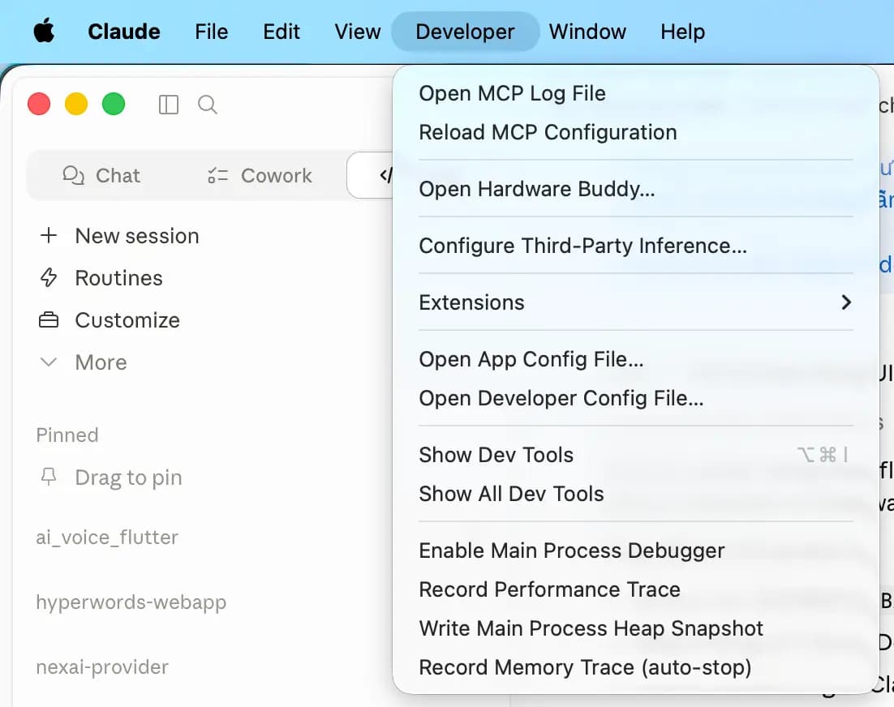Choose Open App Config File…
This screenshot has width=894, height=707.
(636, 359)
